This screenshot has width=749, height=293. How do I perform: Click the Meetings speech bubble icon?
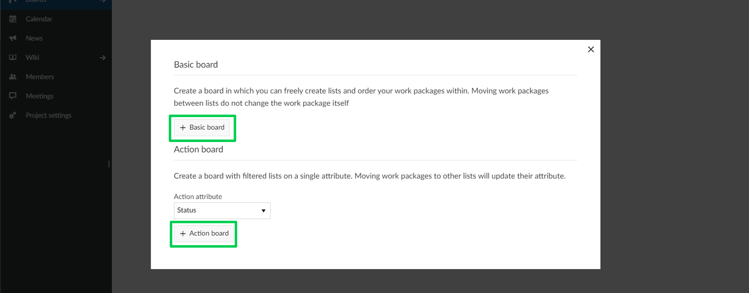point(13,96)
